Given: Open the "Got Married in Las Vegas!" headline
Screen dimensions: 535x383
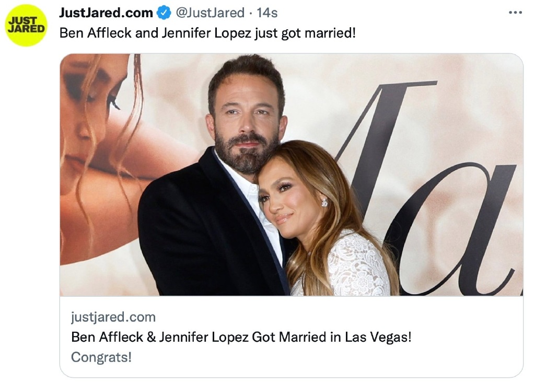Looking at the screenshot, I should [332, 337].
